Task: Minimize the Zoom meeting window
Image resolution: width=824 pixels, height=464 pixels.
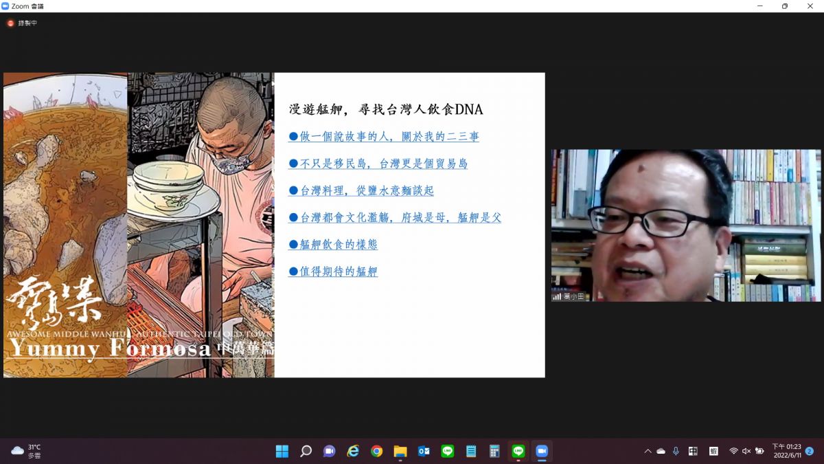Action: coord(760,6)
